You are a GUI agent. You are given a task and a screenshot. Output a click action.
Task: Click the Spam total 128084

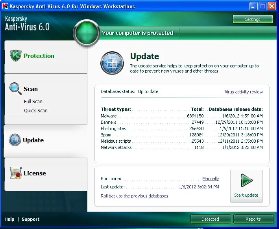pyautogui.click(x=196, y=135)
